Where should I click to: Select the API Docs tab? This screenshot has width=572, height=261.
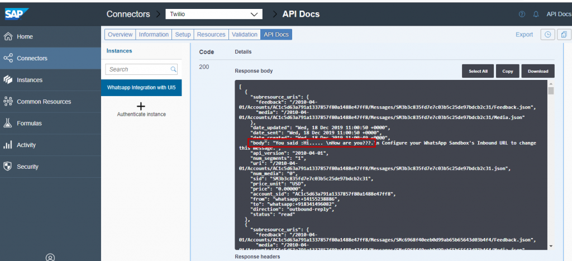coord(276,35)
